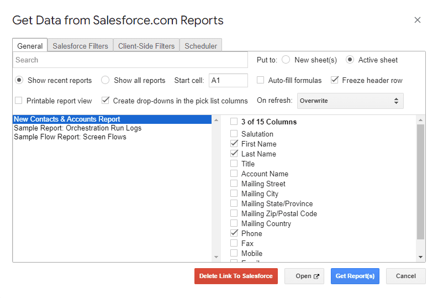Choose Show all reports radio button
The image size is (438, 298).
105,80
